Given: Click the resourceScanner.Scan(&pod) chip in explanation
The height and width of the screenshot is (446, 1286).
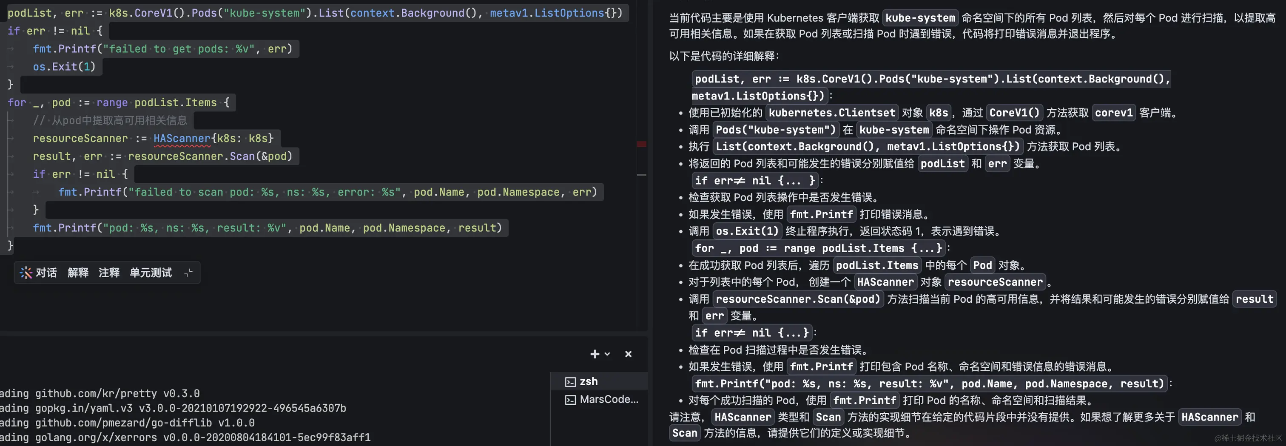Looking at the screenshot, I should [x=798, y=299].
